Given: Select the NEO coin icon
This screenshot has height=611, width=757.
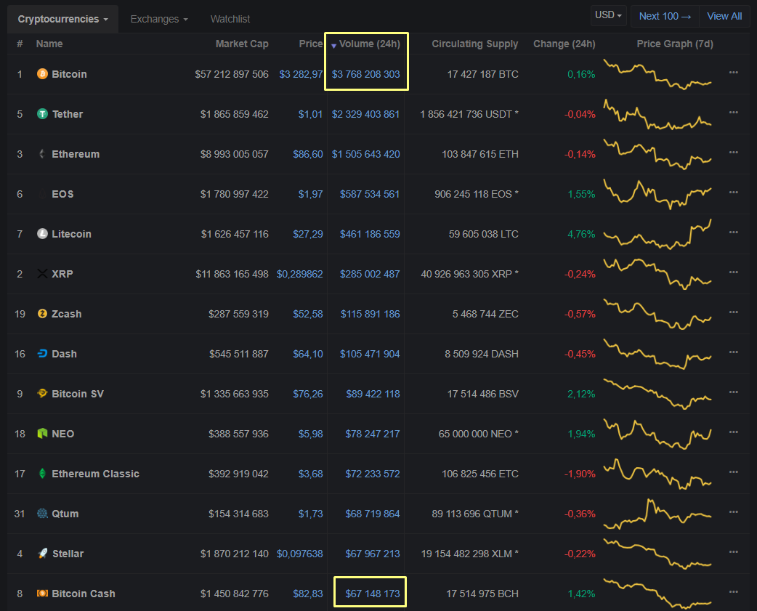Looking at the screenshot, I should tap(42, 434).
